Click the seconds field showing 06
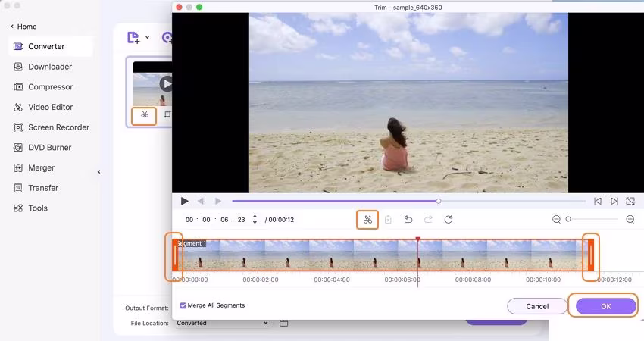Viewport: 644px width, 341px height. tap(224, 220)
